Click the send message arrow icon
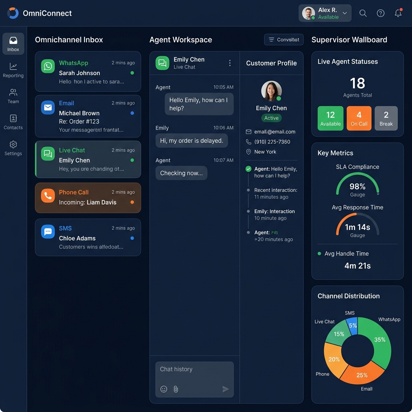 (x=225, y=389)
